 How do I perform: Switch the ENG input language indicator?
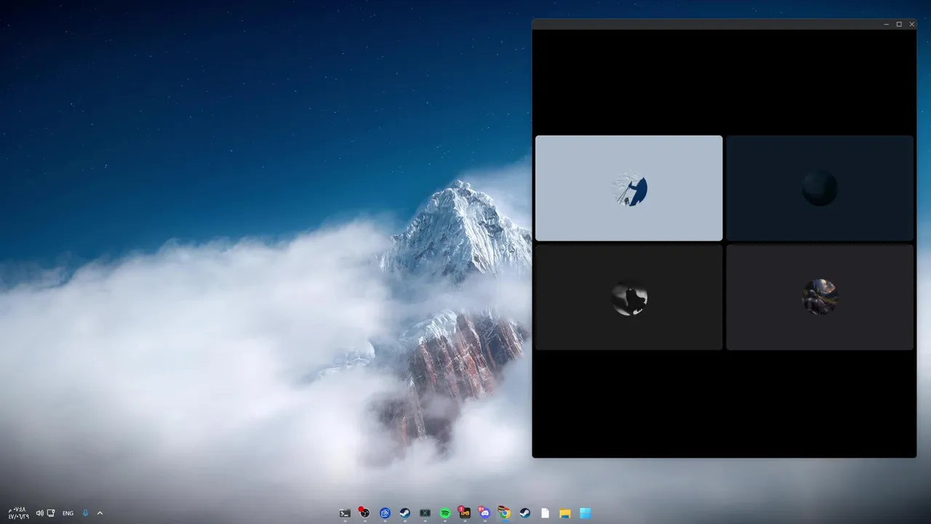click(x=68, y=513)
